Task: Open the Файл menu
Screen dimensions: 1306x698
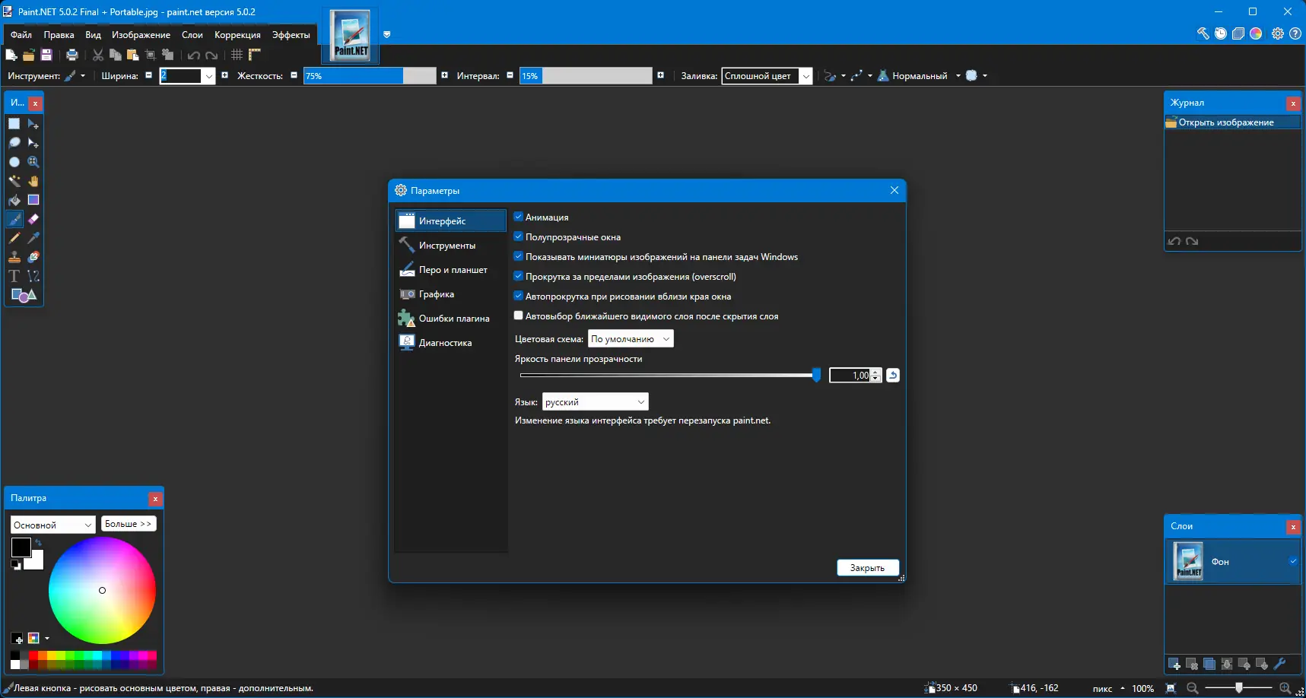Action: pyautogui.click(x=21, y=35)
